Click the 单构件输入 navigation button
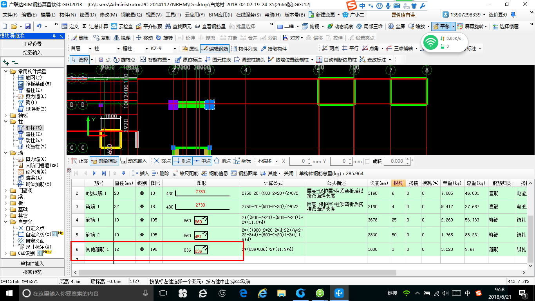535x301 pixels. click(x=32, y=263)
